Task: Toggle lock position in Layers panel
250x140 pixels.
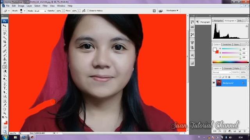Action: click(226, 77)
